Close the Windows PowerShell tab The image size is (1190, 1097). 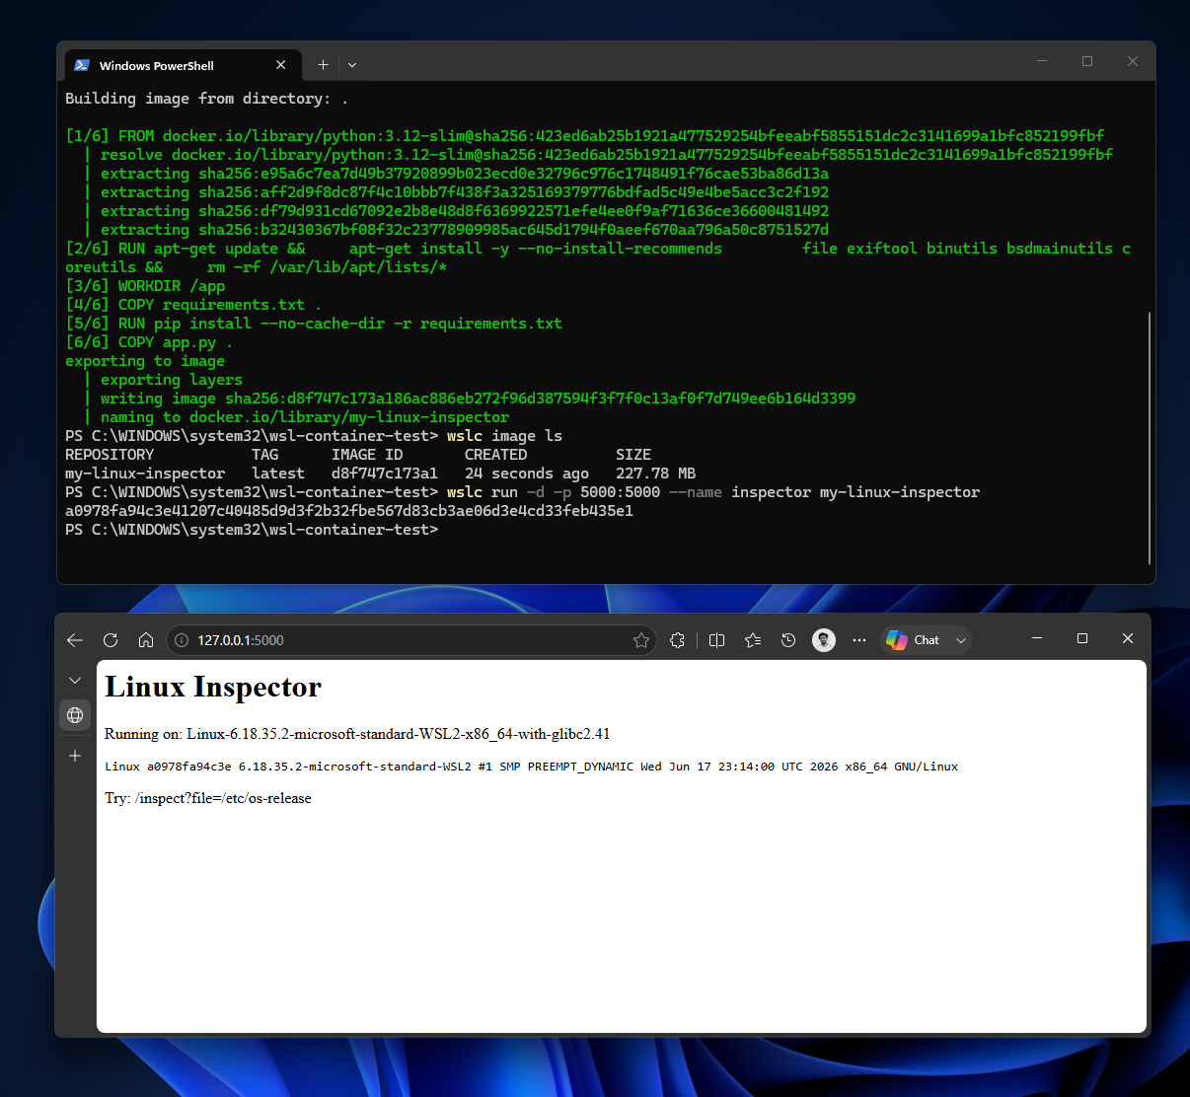[281, 65]
